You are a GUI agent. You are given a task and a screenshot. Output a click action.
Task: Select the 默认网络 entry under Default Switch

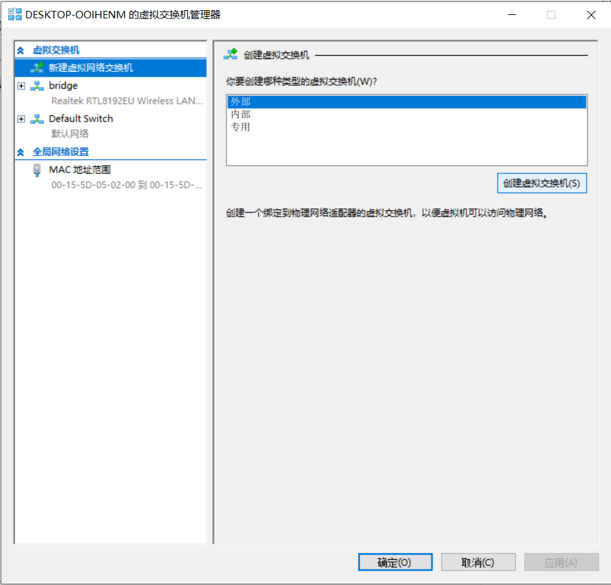point(70,134)
